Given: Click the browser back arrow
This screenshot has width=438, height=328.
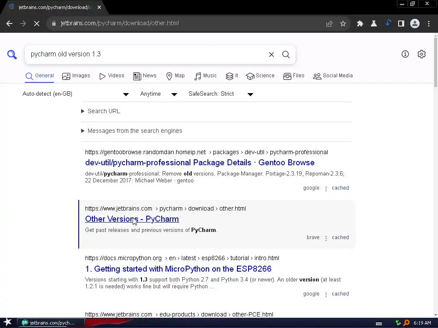Looking at the screenshot, I should pyautogui.click(x=9, y=23).
